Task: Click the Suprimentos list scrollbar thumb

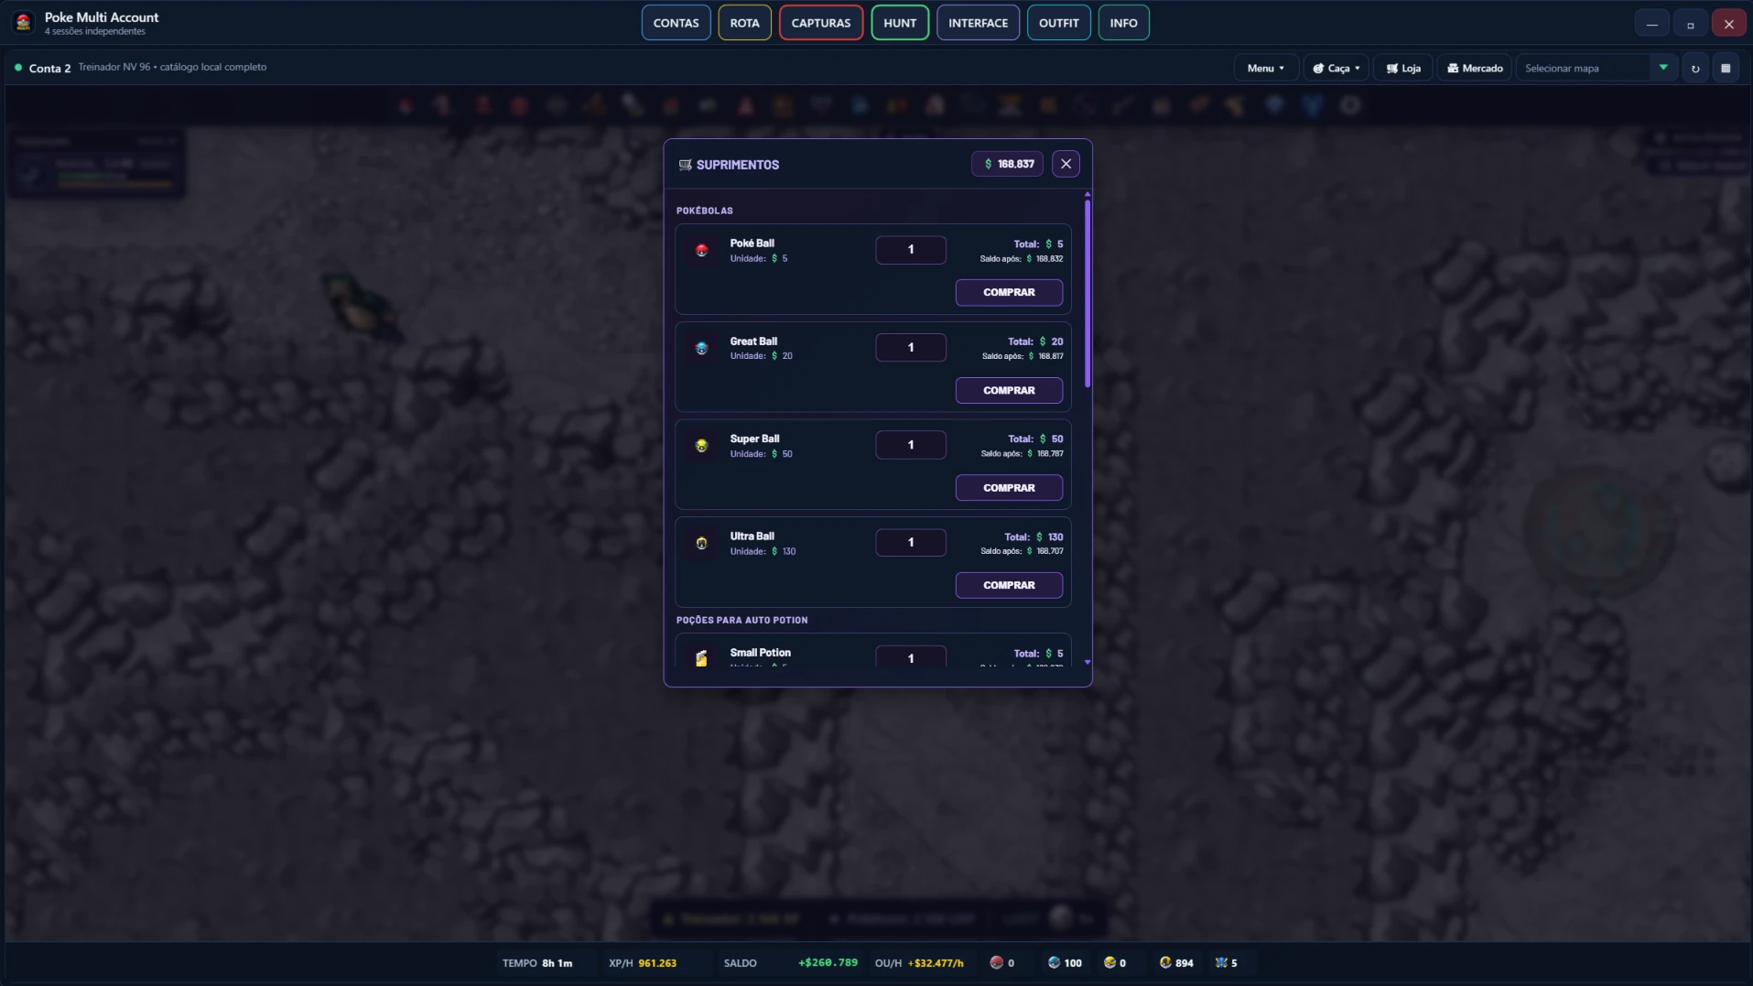Action: tap(1088, 293)
